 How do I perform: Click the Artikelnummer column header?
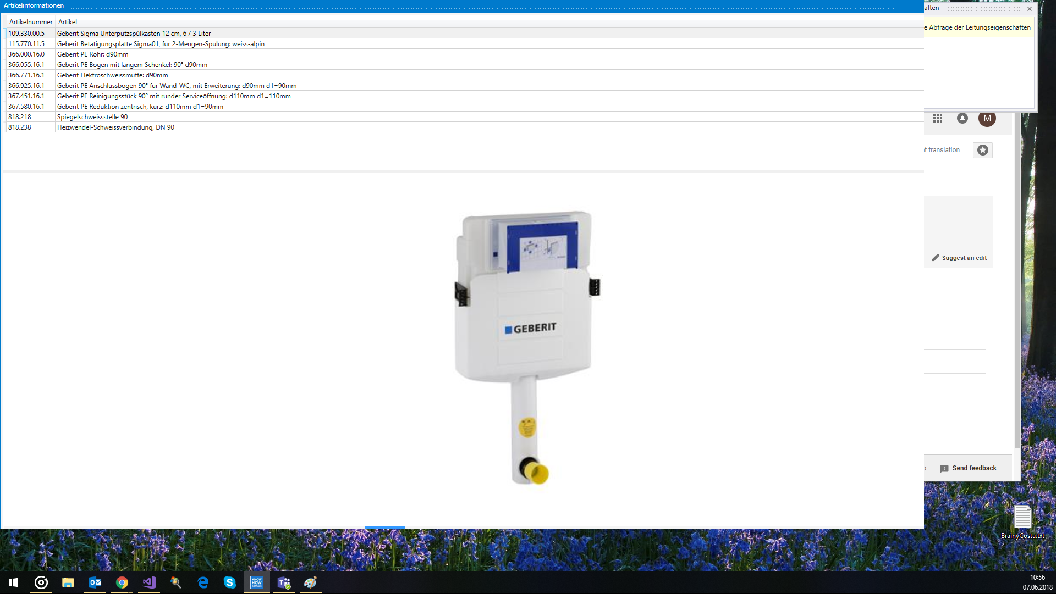tap(31, 22)
